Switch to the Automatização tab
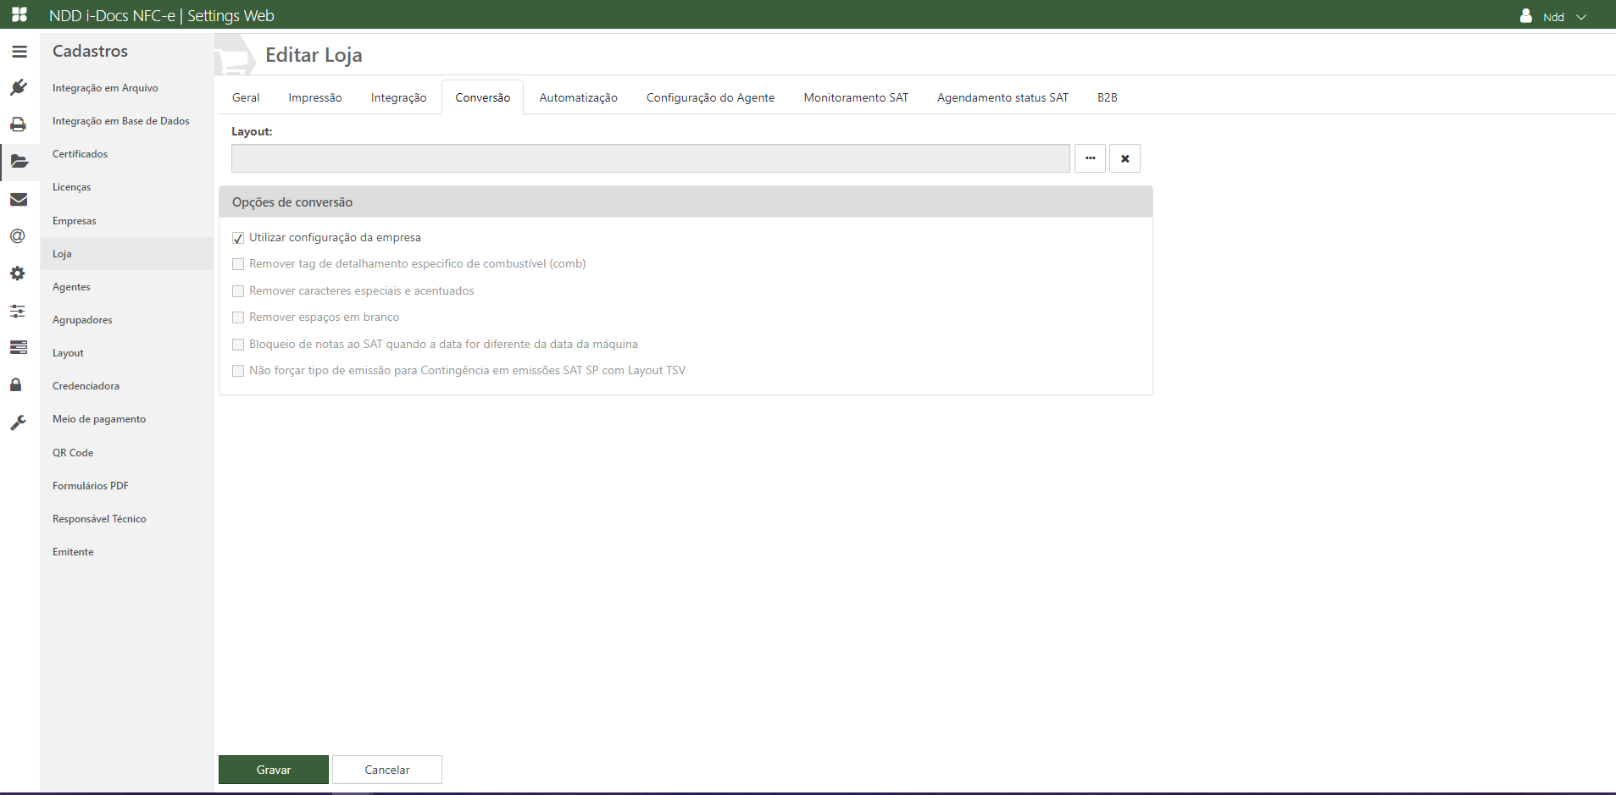 tap(578, 97)
